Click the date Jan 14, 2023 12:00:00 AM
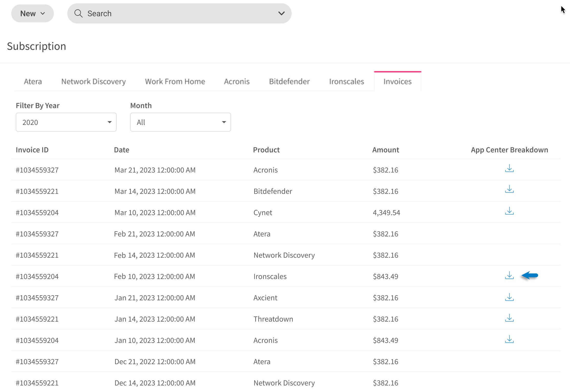 [155, 319]
